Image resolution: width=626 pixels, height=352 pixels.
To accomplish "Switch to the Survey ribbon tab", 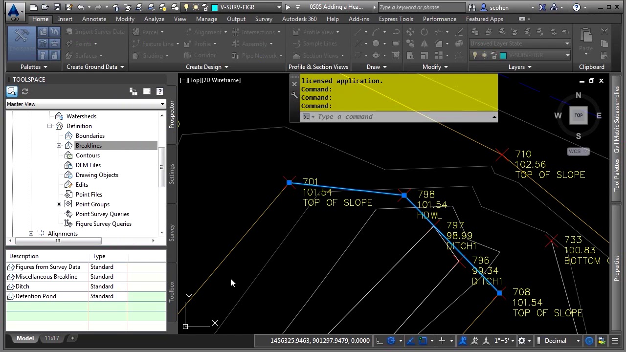I will click(x=264, y=19).
